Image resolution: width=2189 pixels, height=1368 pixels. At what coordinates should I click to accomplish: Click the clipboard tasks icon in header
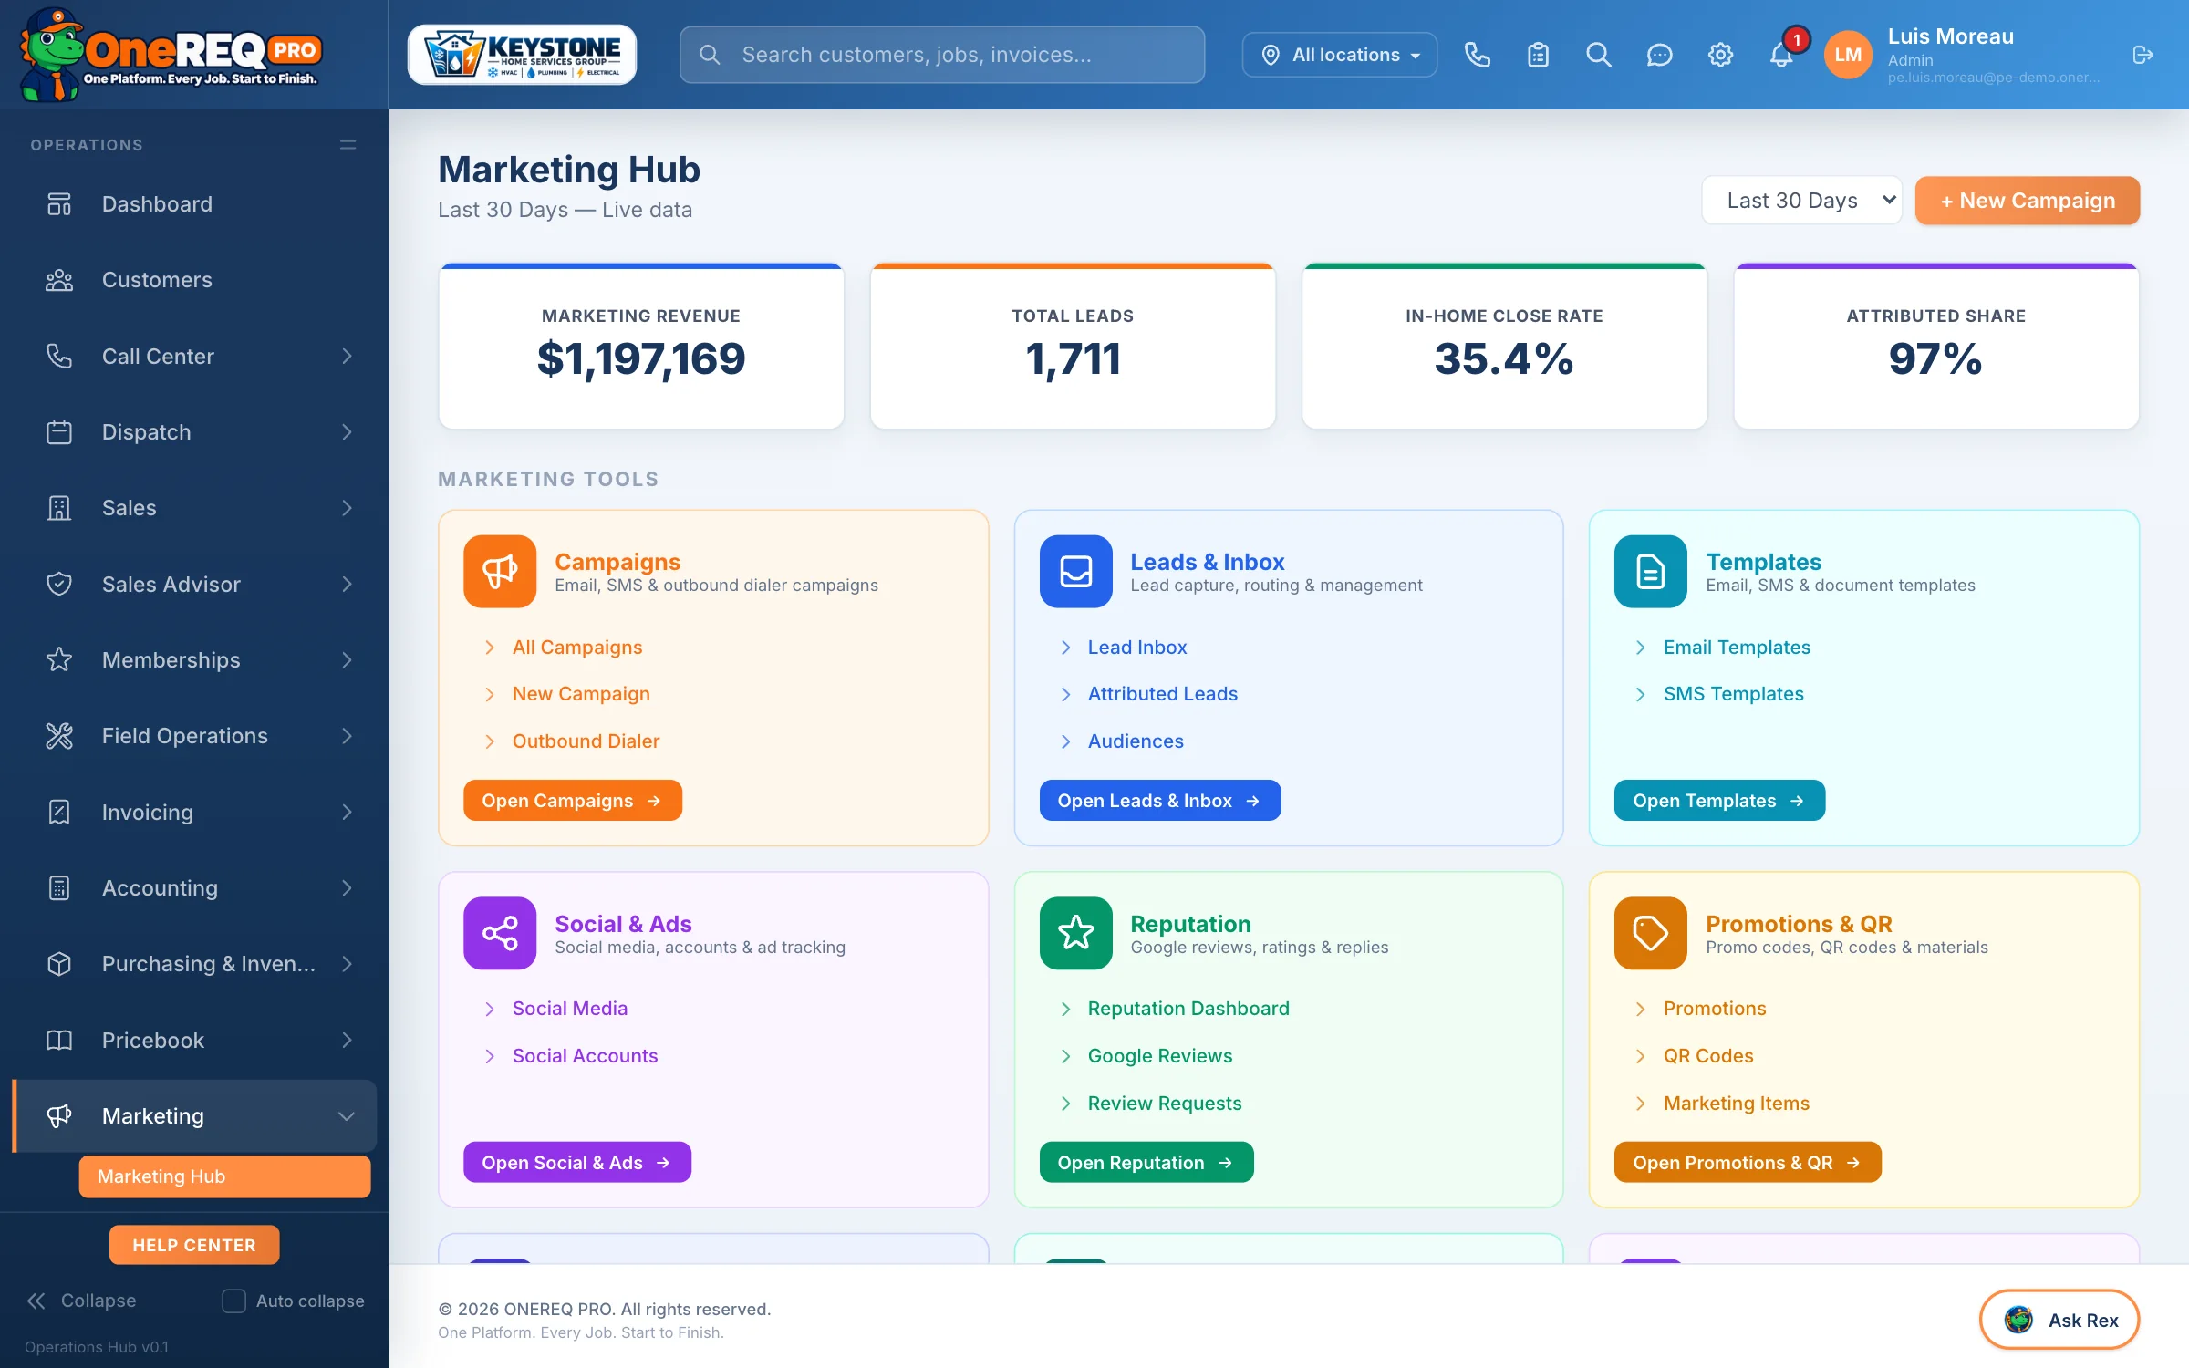1538,55
